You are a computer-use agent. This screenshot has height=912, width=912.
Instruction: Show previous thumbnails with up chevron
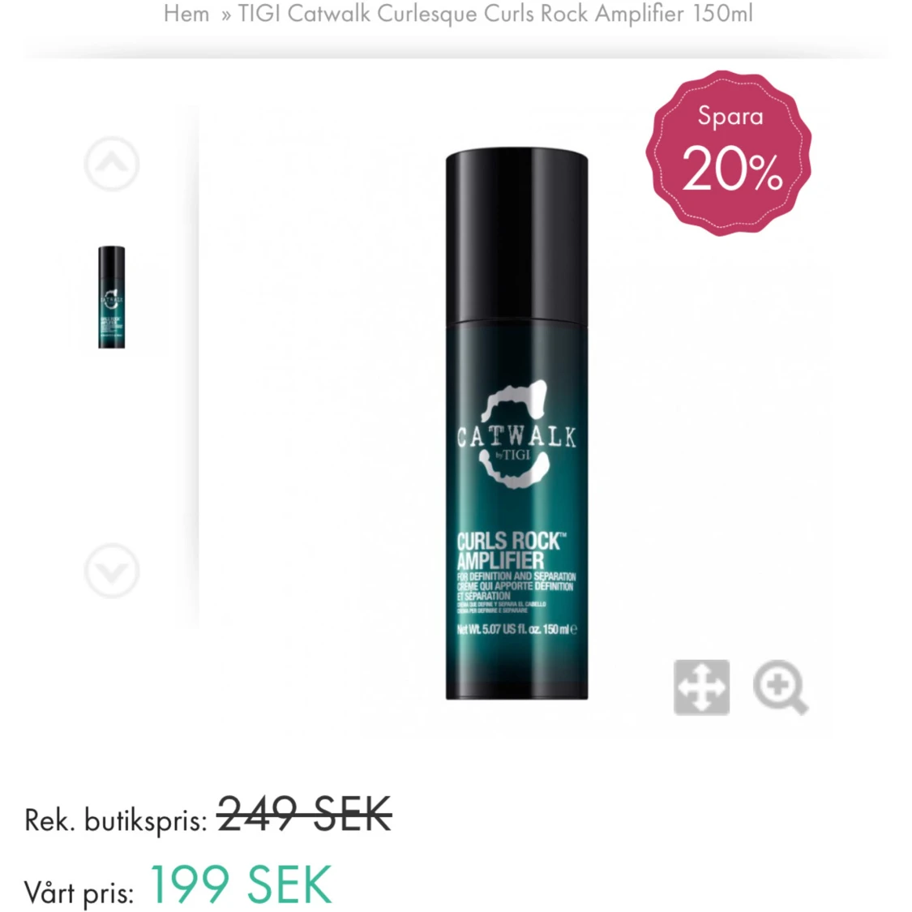pyautogui.click(x=112, y=164)
